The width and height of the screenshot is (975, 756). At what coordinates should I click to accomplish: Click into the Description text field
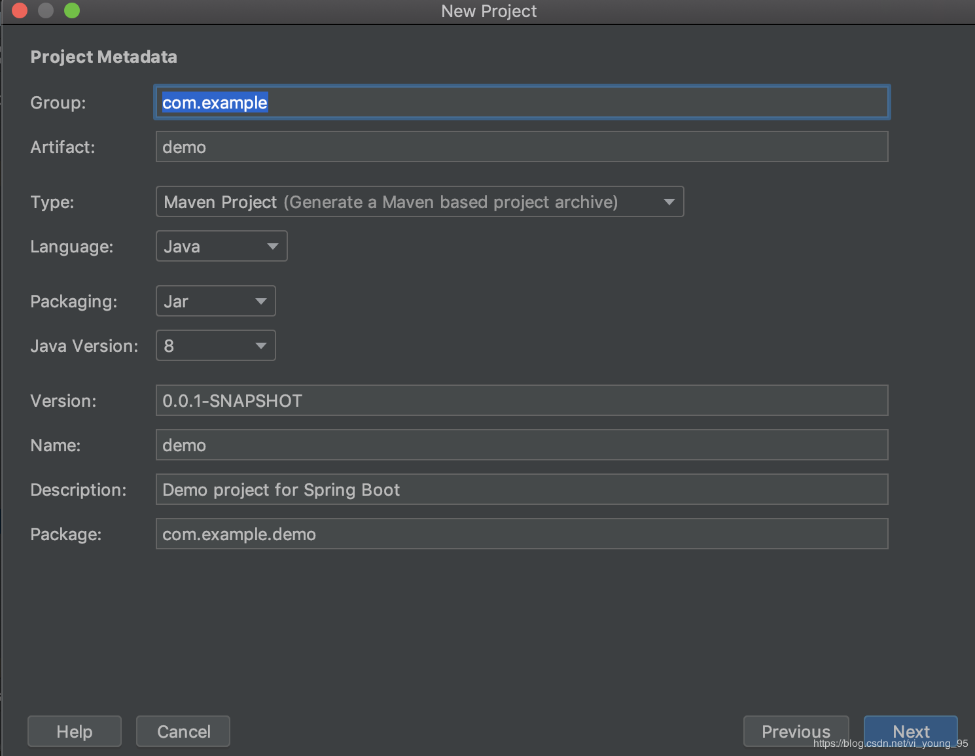click(x=522, y=490)
